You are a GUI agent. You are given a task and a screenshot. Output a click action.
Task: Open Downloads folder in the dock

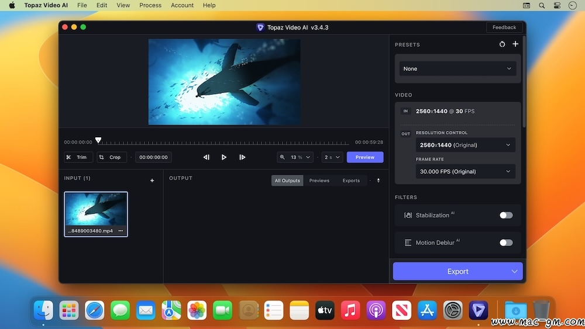(x=515, y=310)
